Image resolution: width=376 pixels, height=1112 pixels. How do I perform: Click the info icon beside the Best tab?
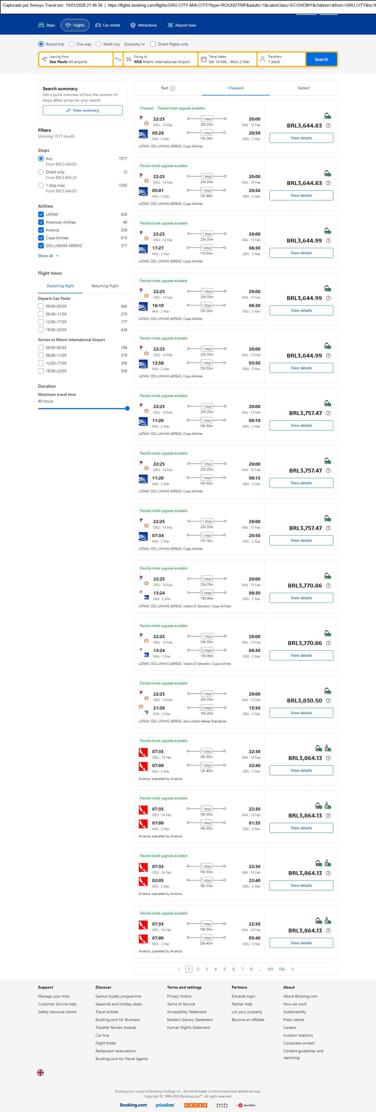tap(173, 88)
